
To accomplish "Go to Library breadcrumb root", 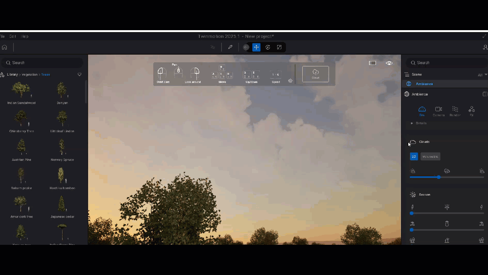I will click(12, 74).
